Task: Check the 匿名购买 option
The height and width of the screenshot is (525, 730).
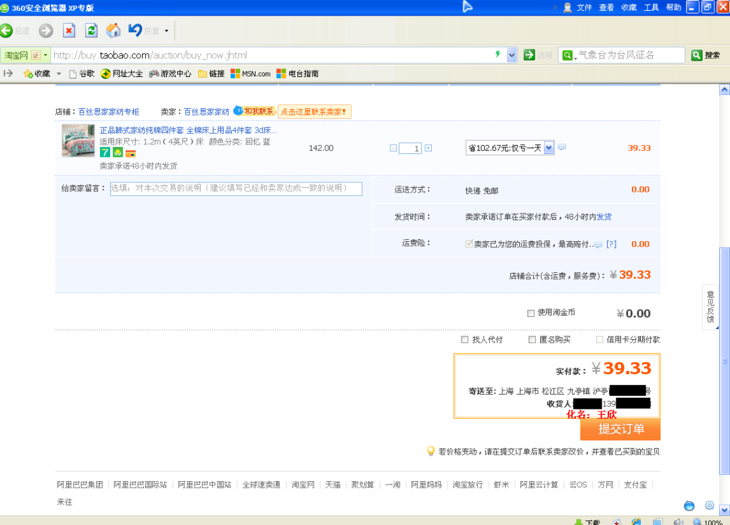Action: click(532, 340)
